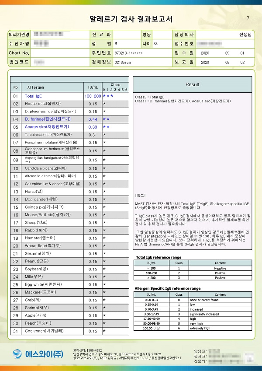Viewport: 262px width, 371px height.
Task: Select the 100-200 value in Total IgE row
Action: [x=93, y=96]
